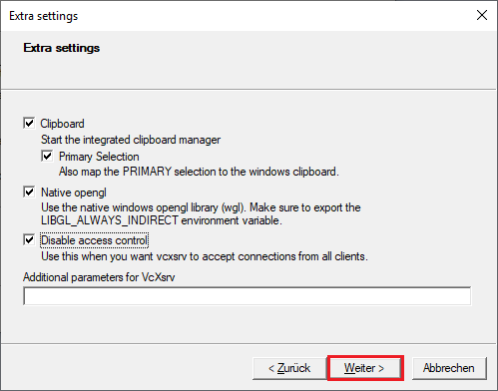Viewport: 498px width, 391px height.
Task: Click the Clipboard option label
Action: tap(62, 124)
